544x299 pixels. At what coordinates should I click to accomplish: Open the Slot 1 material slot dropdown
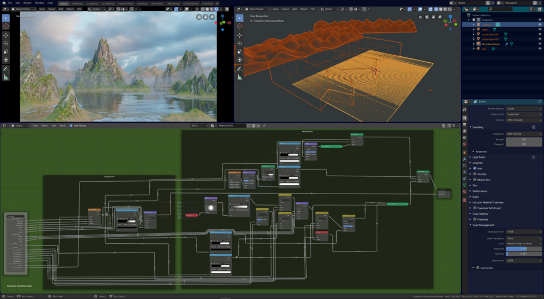pos(200,125)
